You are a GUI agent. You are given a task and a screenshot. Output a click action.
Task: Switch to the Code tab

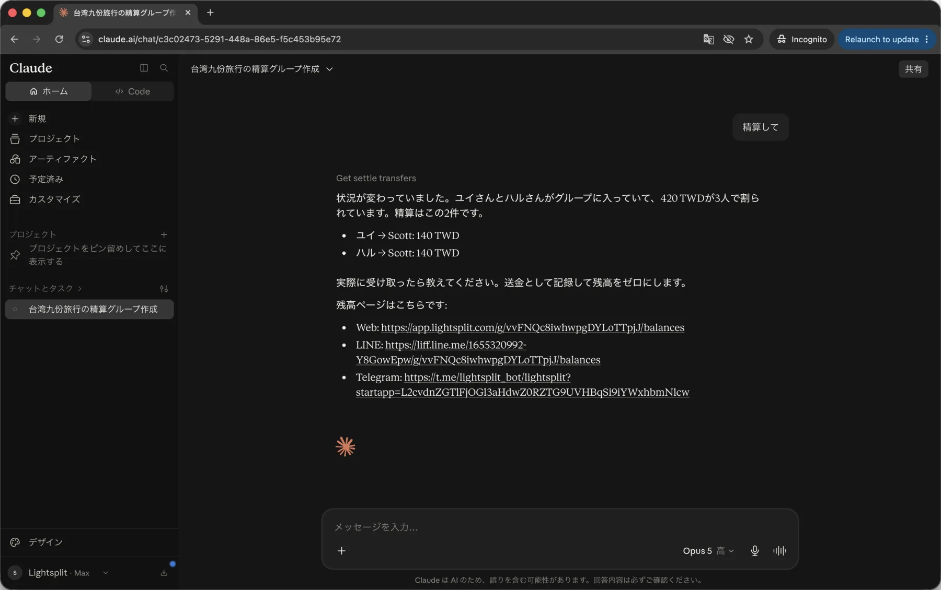133,91
